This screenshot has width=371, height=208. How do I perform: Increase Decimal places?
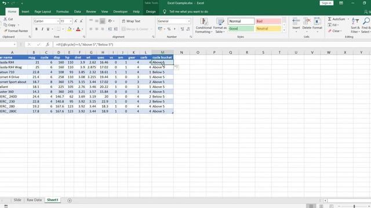[x=182, y=29]
